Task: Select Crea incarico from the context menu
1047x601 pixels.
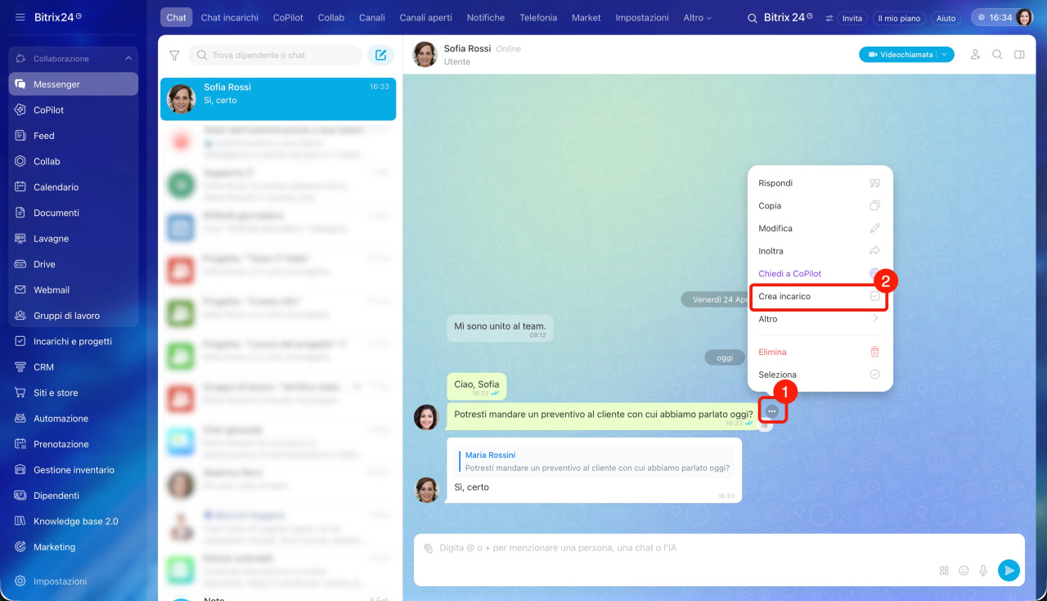Action: 820,296
